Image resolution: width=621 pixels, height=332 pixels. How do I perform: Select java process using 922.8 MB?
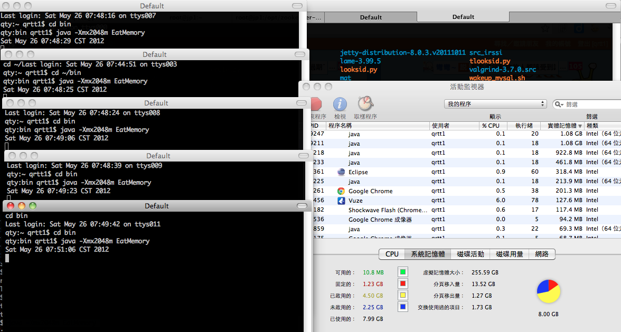[x=466, y=153]
